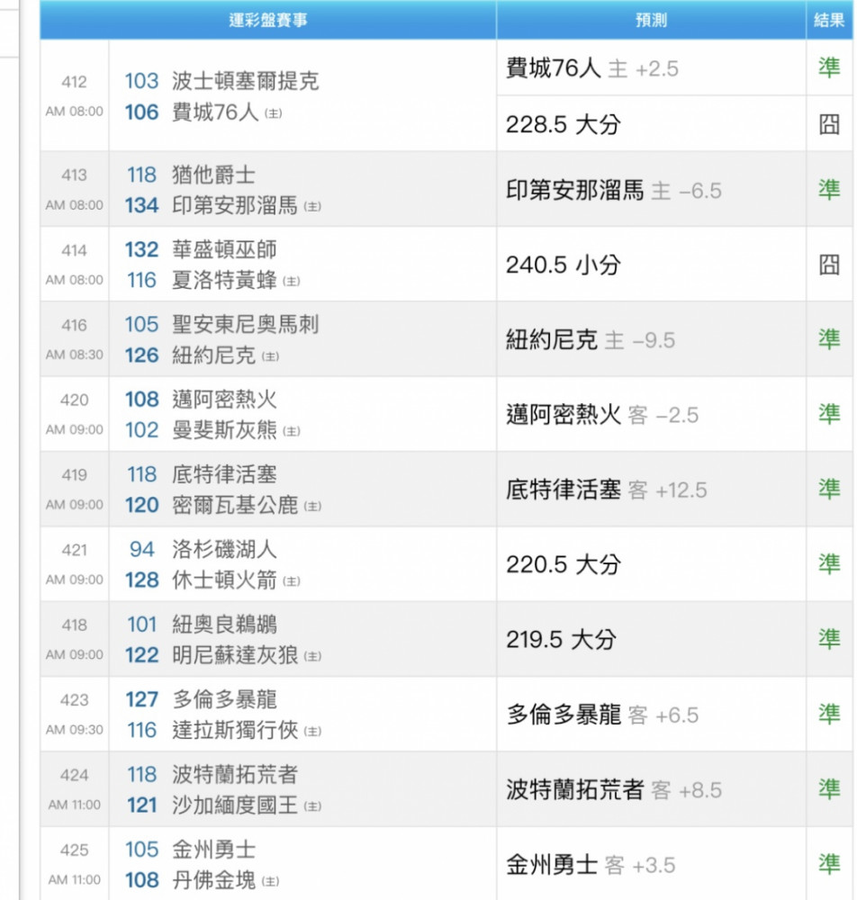Open team 明尼蘇達灰狼
Viewport: 857px width, 900px height.
point(235,655)
